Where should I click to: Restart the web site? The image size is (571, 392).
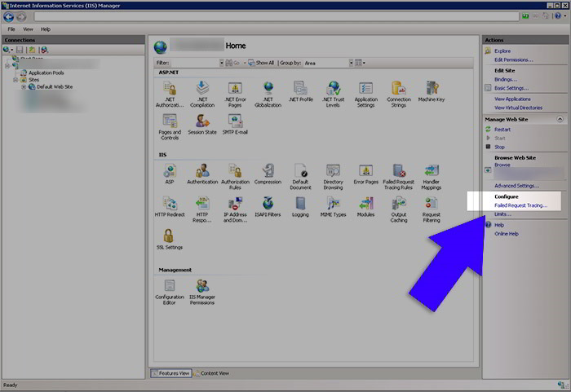[x=502, y=130]
